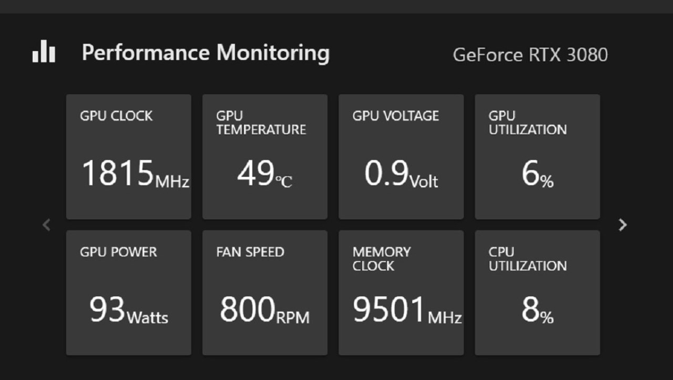Click the 9501 MHz memory value
The image size is (673, 380).
407,309
